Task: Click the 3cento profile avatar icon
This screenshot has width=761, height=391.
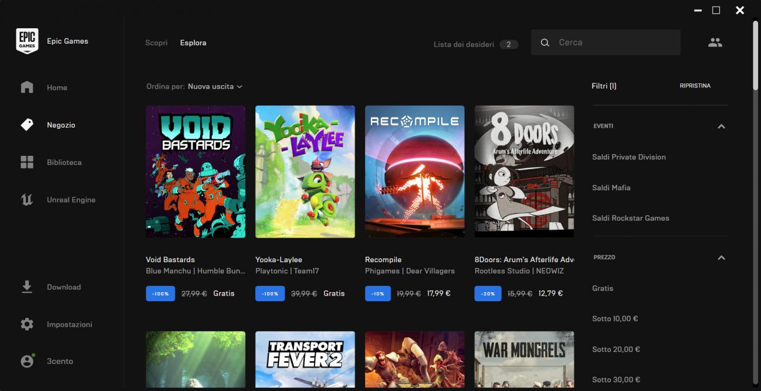Action: [x=27, y=361]
